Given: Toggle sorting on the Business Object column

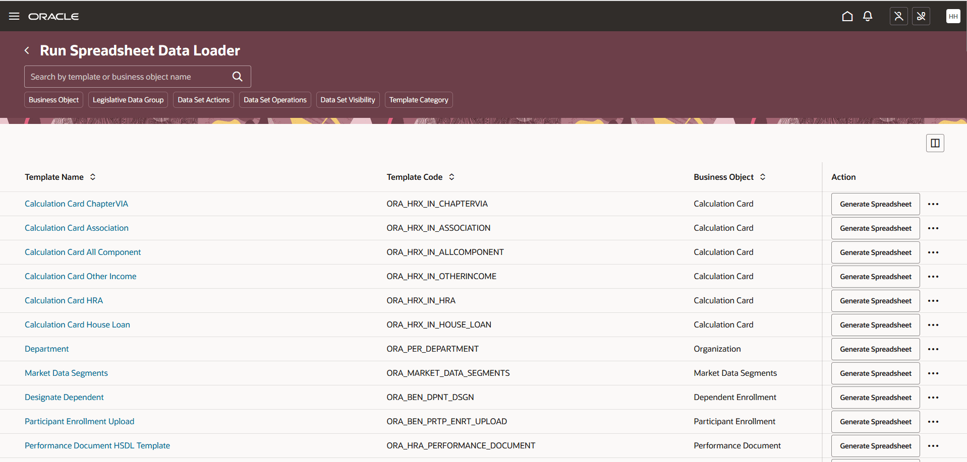Looking at the screenshot, I should point(764,177).
